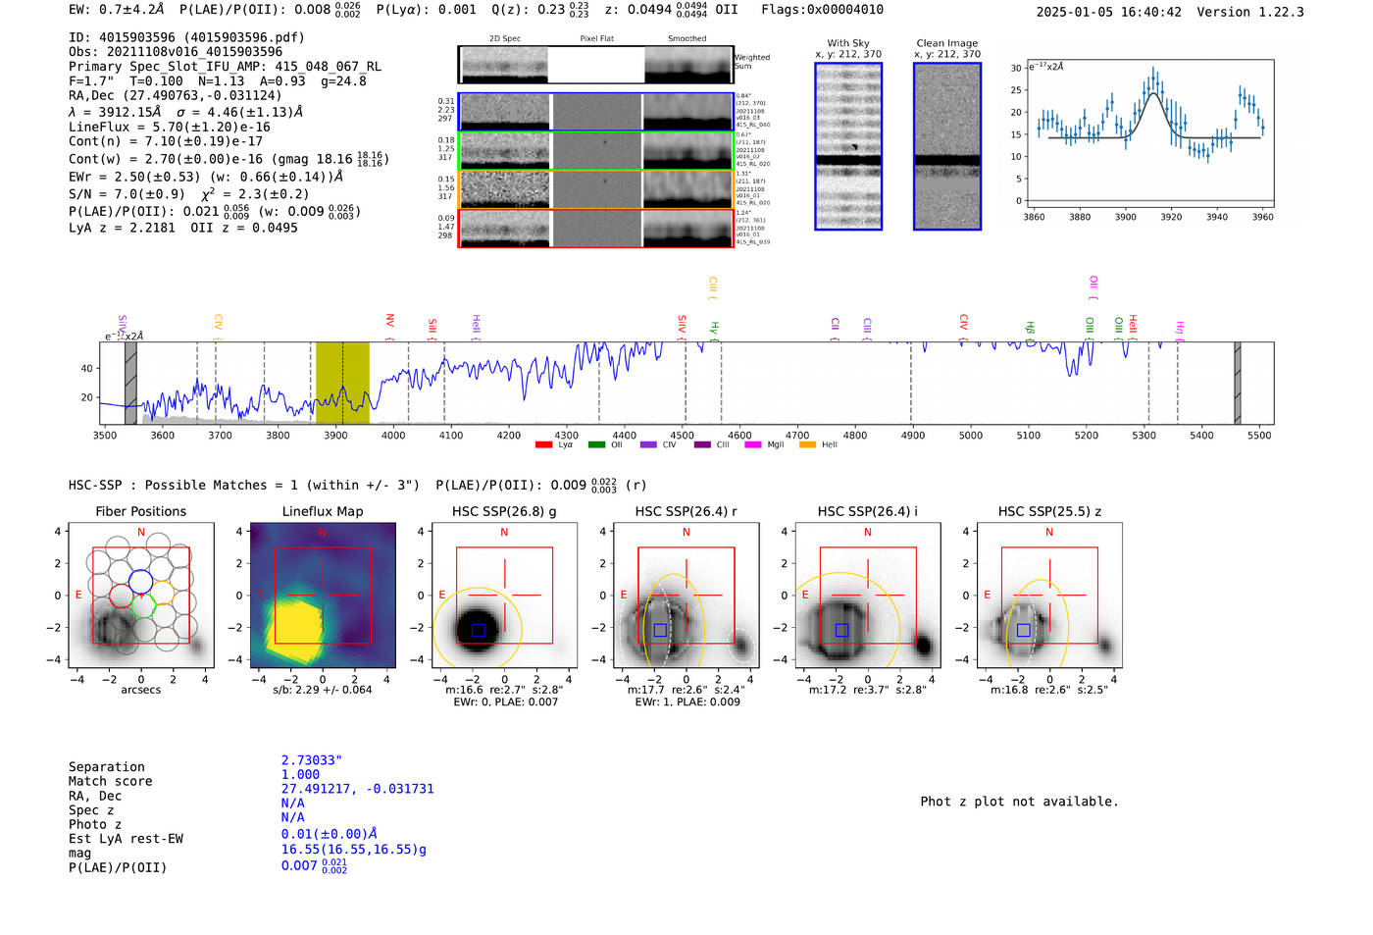Click the Pixel Flat column header
1373x935 pixels.
[596, 38]
